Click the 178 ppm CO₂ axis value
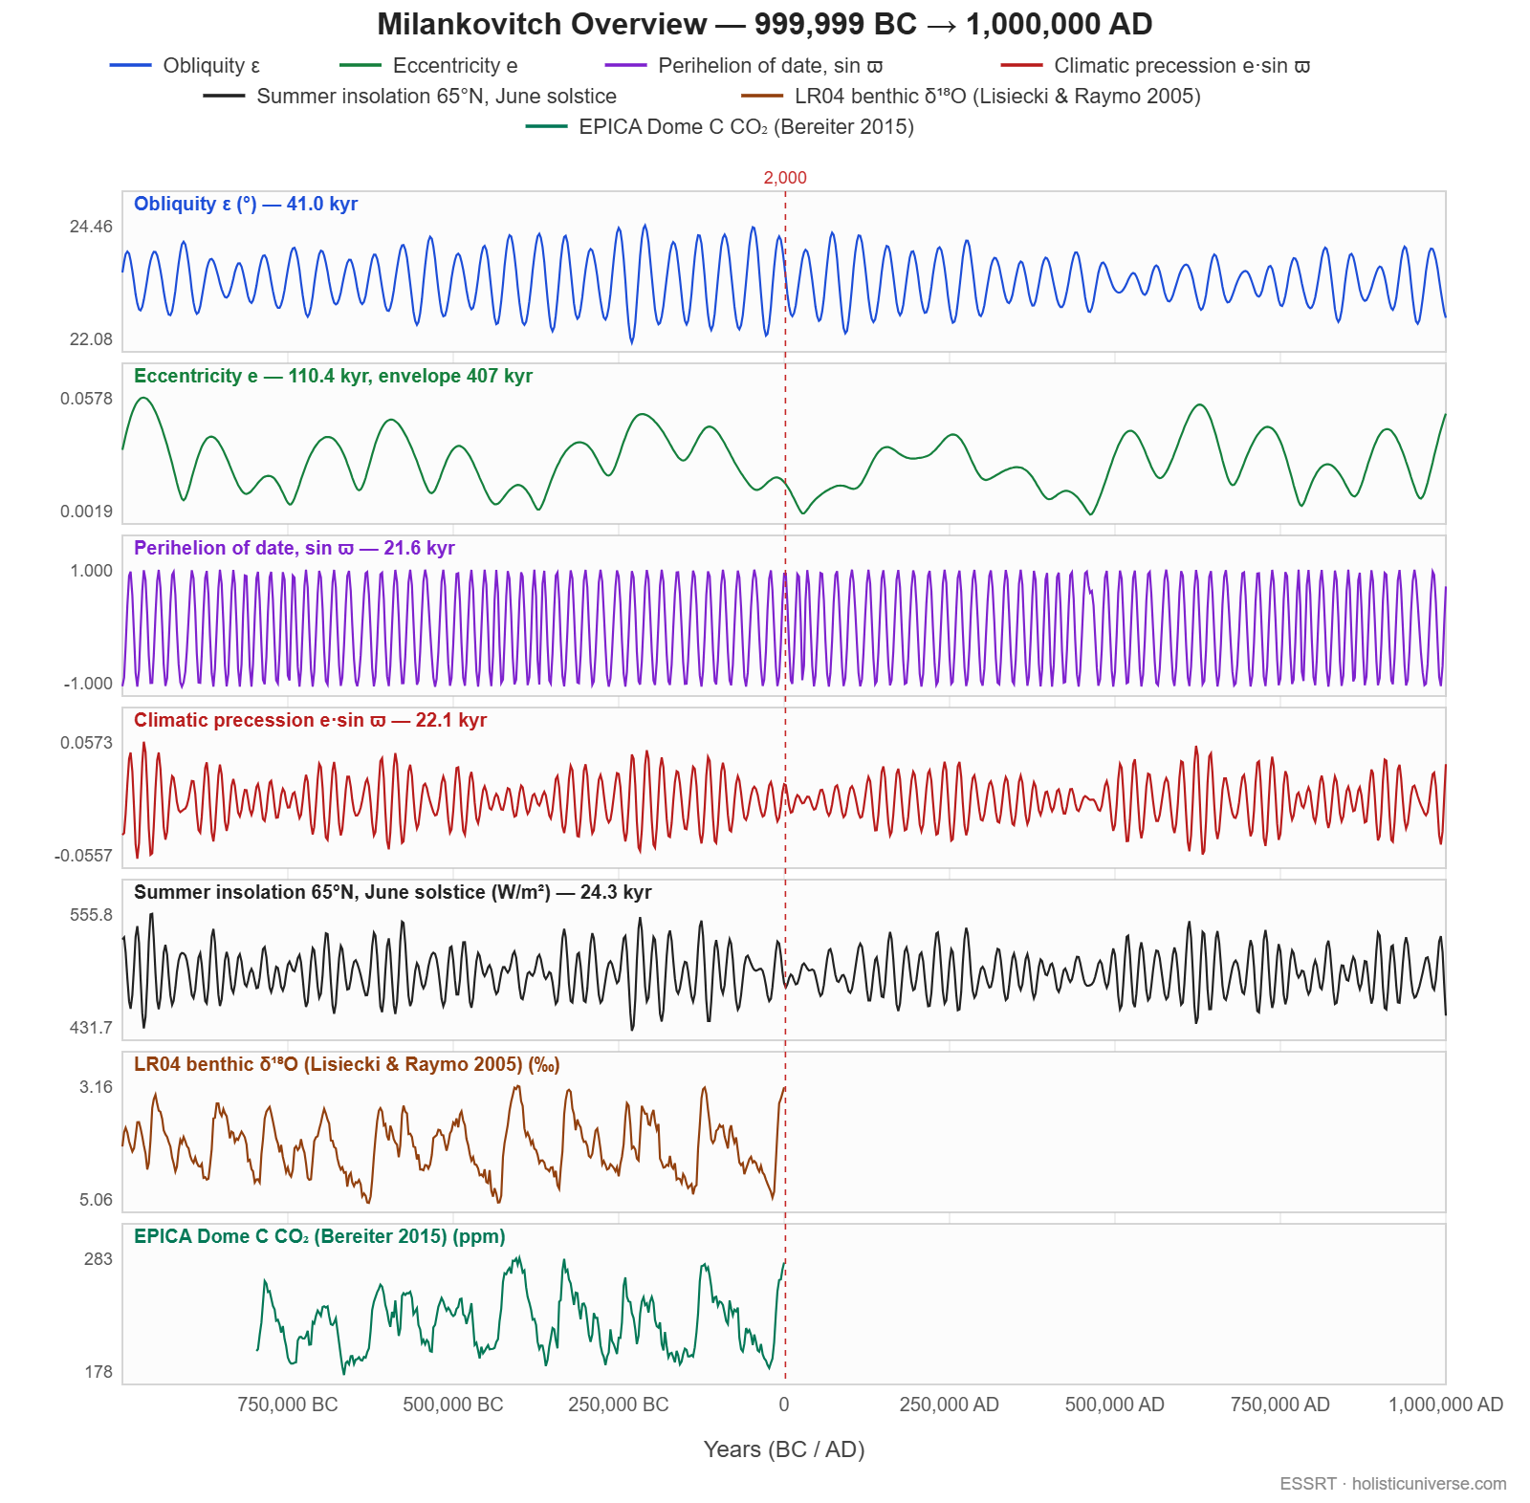The height and width of the screenshot is (1503, 1530). 98,1372
